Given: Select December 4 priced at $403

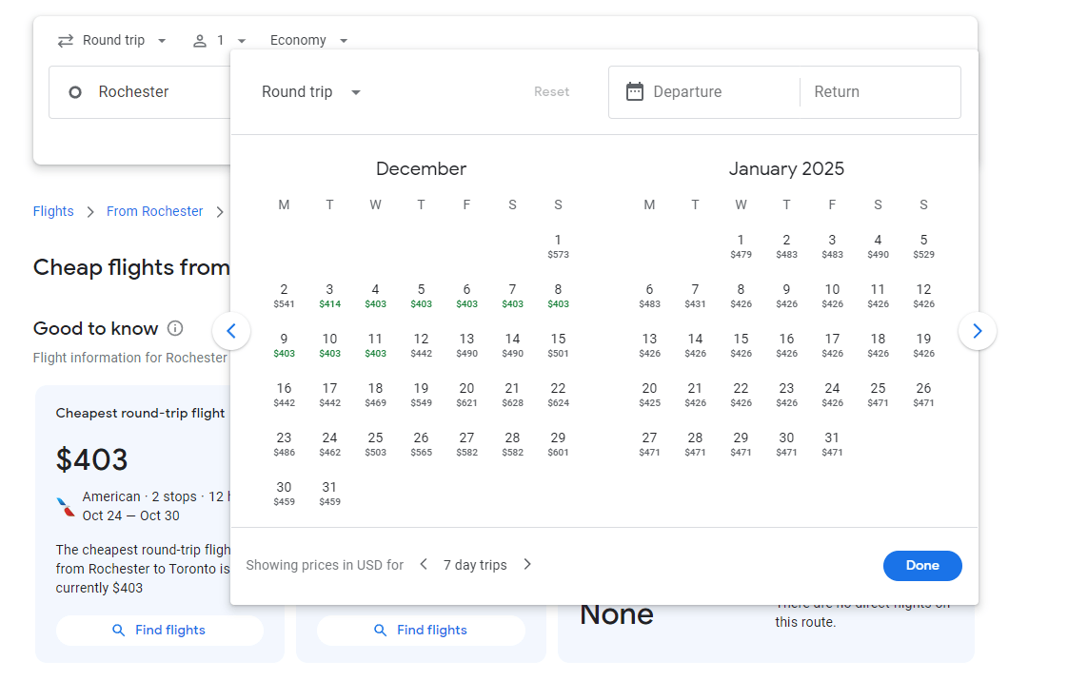Looking at the screenshot, I should coord(375,295).
